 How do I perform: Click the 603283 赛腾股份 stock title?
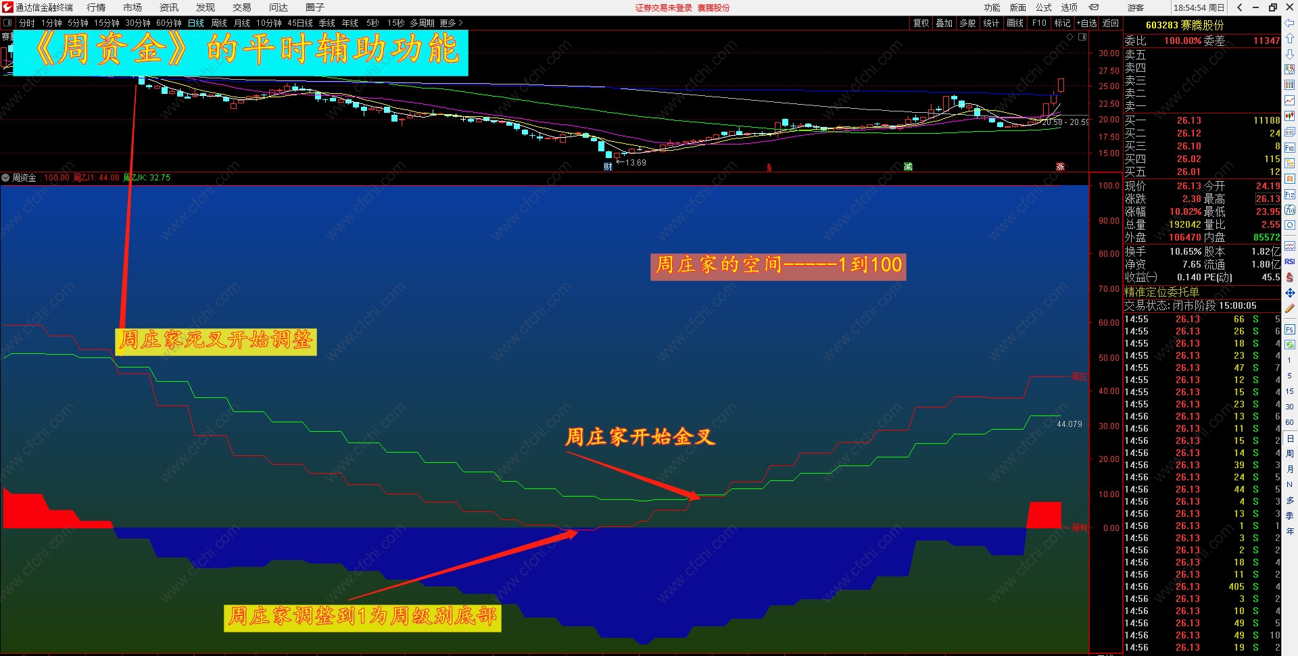coord(1184,25)
